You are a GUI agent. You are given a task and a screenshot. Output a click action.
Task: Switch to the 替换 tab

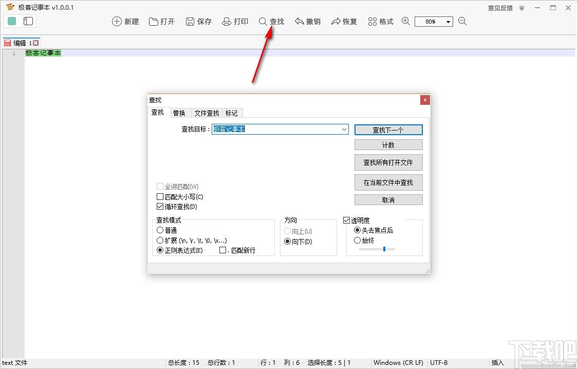(179, 113)
